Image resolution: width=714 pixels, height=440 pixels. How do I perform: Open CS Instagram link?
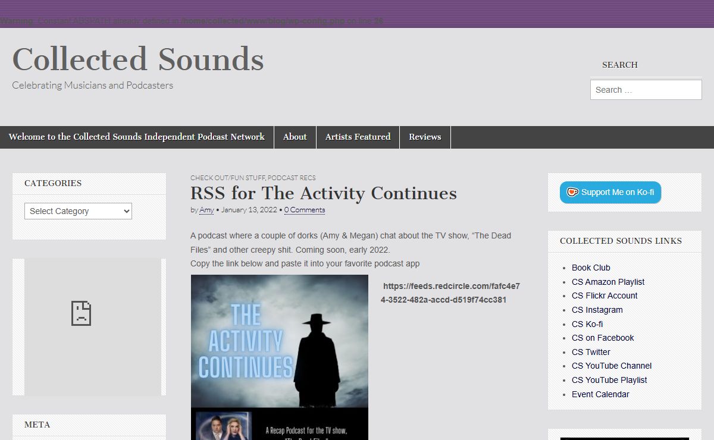(x=597, y=310)
